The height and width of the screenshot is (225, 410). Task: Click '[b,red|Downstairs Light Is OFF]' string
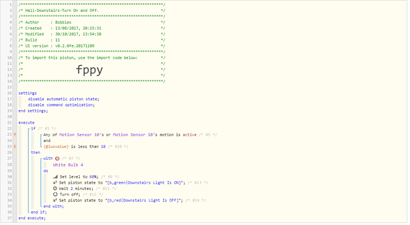(144, 200)
